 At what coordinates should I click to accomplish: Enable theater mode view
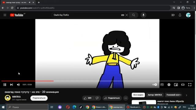tap(183, 85)
